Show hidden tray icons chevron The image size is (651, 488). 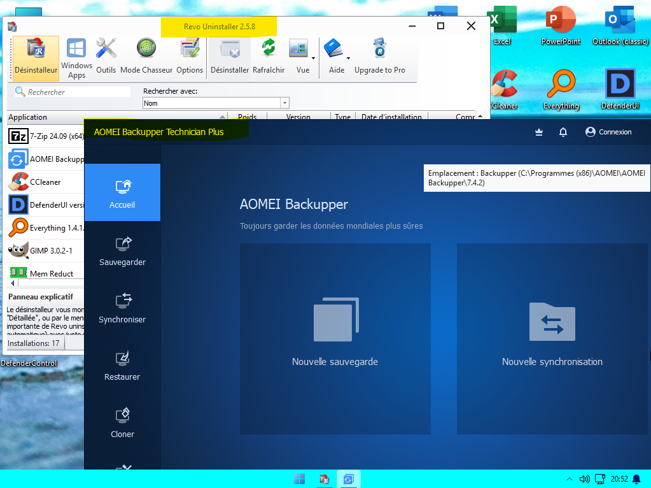click(570, 479)
